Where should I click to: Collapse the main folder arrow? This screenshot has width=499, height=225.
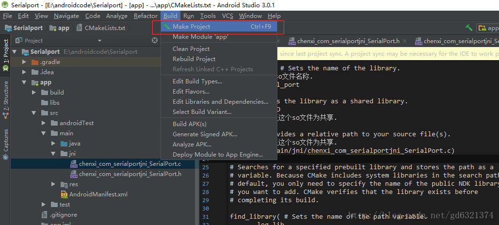coord(44,133)
